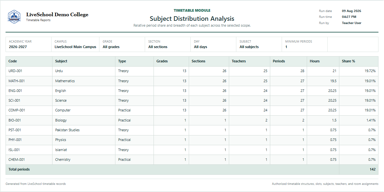Click the Mathematics subject cell
This screenshot has height=192, width=384.
coord(84,81)
